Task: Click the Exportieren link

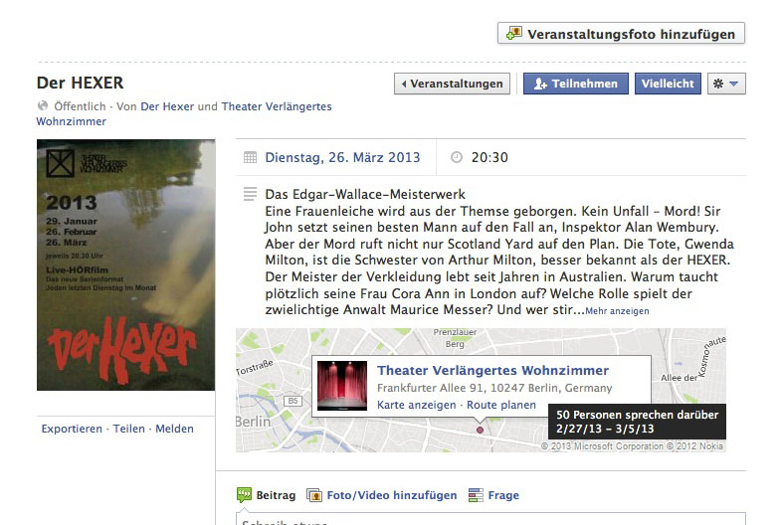Action: click(x=72, y=429)
